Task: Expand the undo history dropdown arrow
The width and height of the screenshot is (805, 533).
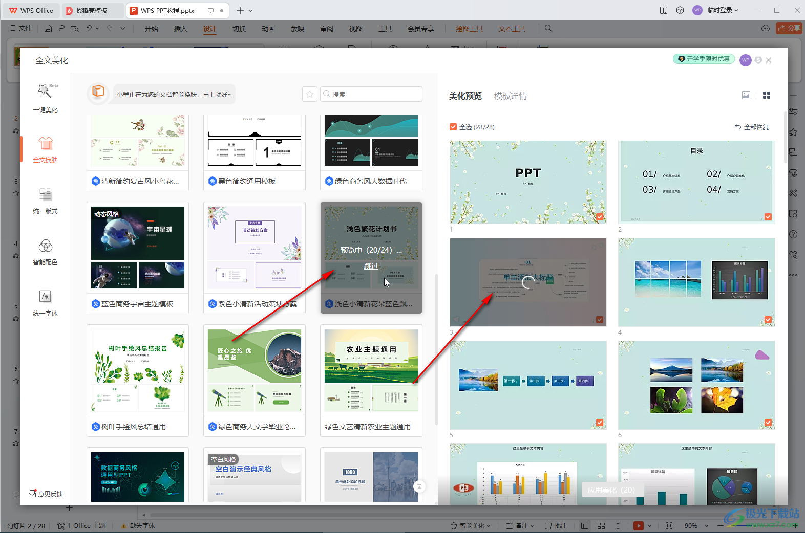Action: [x=97, y=28]
